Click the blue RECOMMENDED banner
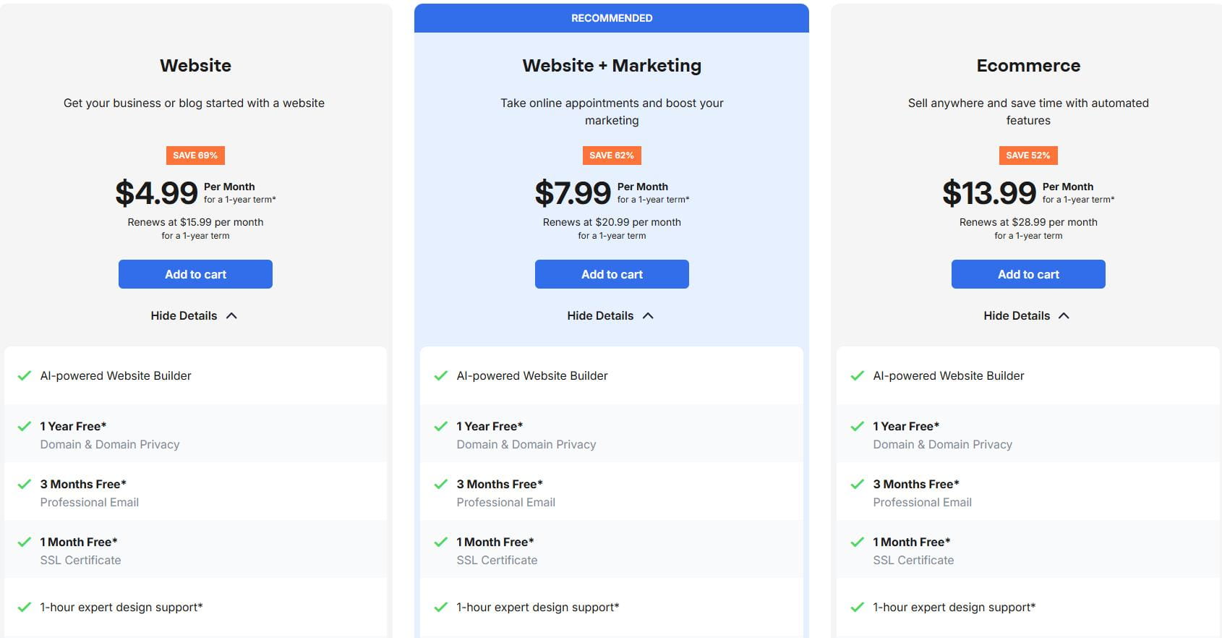The width and height of the screenshot is (1222, 638). tap(612, 18)
